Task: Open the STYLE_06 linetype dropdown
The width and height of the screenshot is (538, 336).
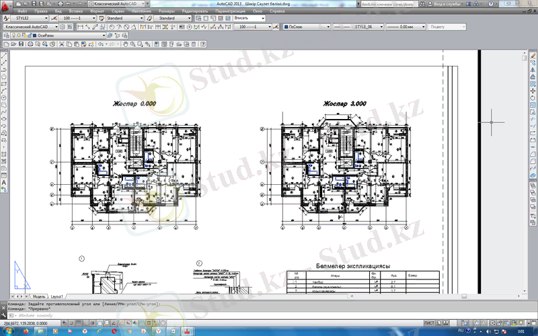Action: click(358, 27)
